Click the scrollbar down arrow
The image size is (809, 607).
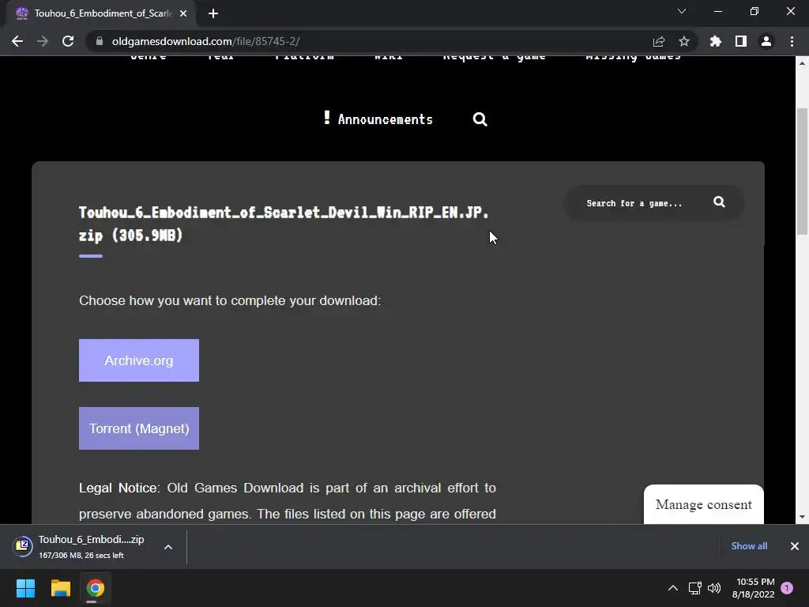point(803,517)
